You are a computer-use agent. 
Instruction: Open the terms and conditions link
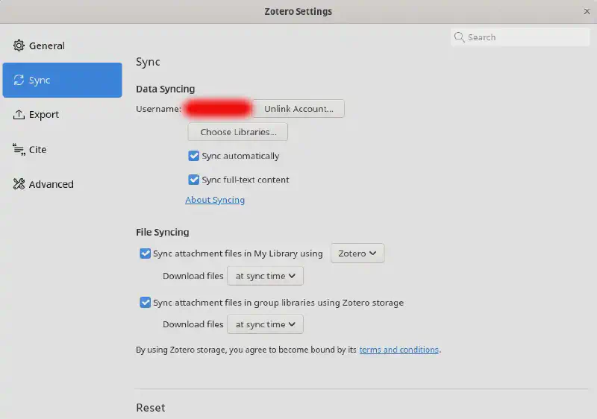pos(398,350)
